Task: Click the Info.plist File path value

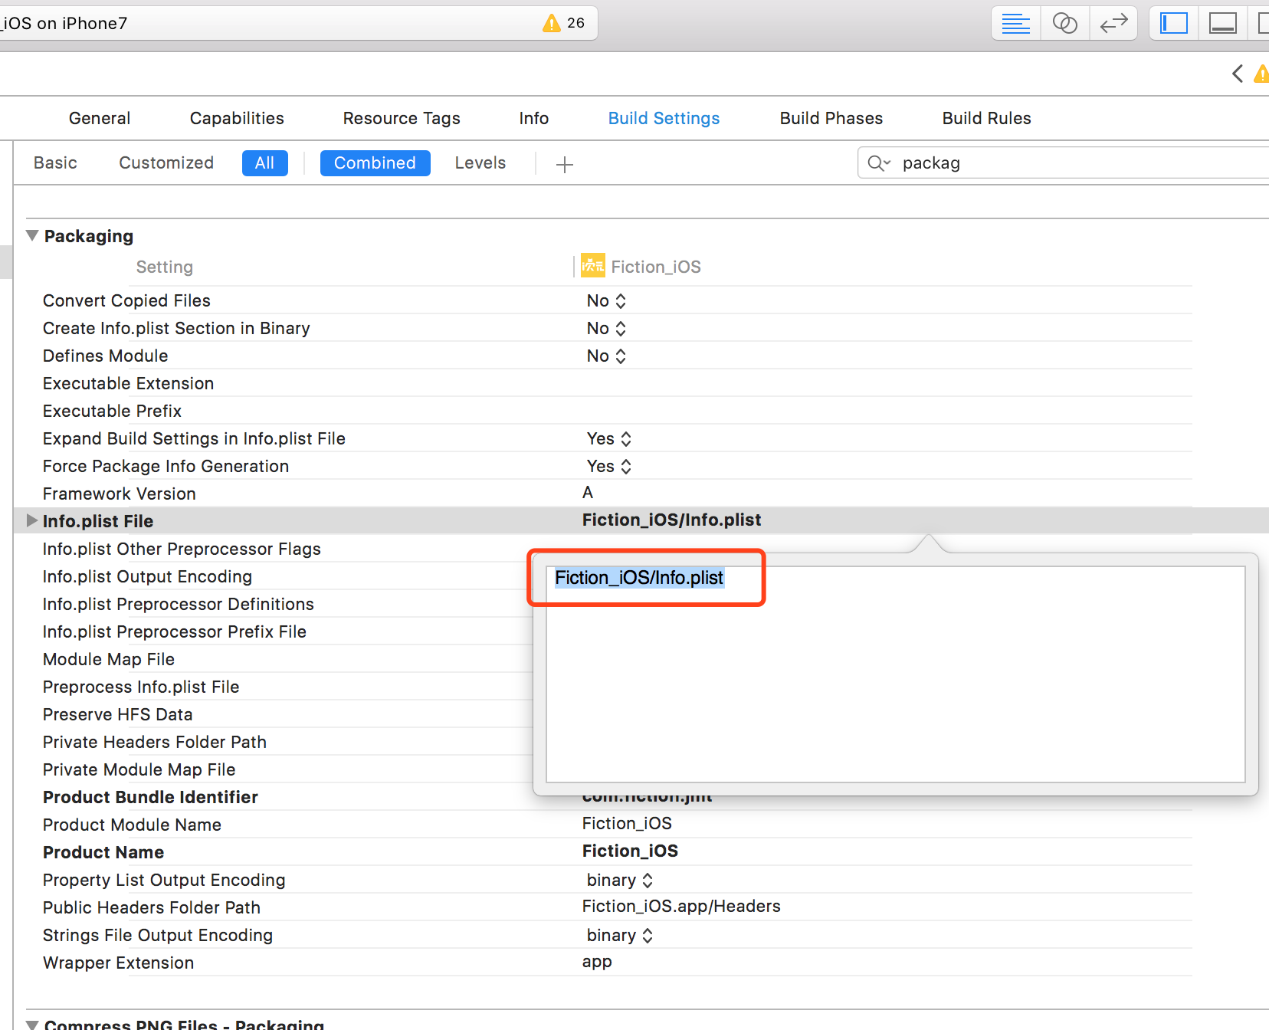Action: tap(671, 520)
